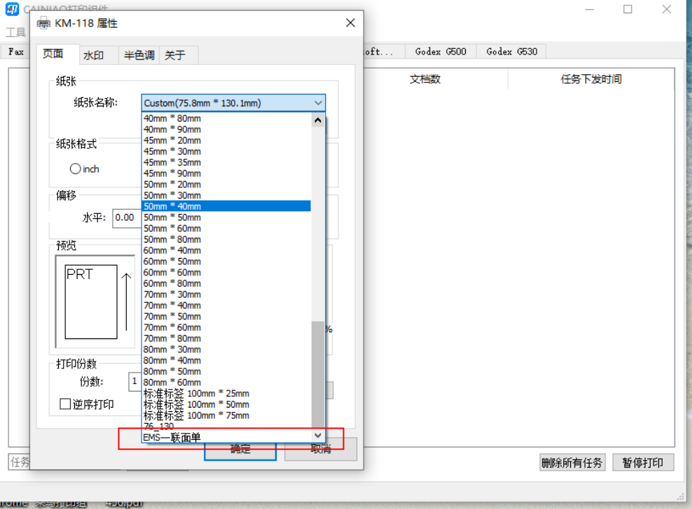Open the 半色调 tab
This screenshot has width=692, height=509.
(x=139, y=55)
